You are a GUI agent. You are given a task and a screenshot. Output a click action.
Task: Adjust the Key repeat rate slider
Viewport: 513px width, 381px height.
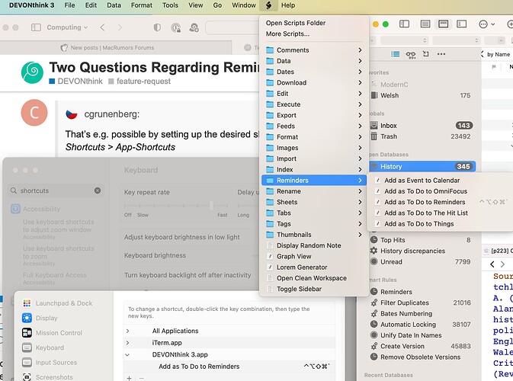[211, 206]
